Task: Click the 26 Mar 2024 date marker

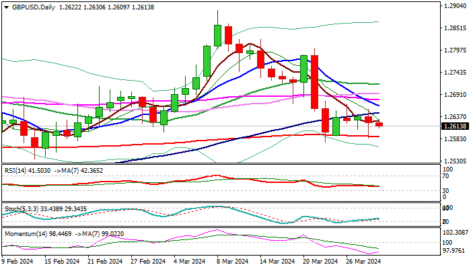Action: coord(363,261)
